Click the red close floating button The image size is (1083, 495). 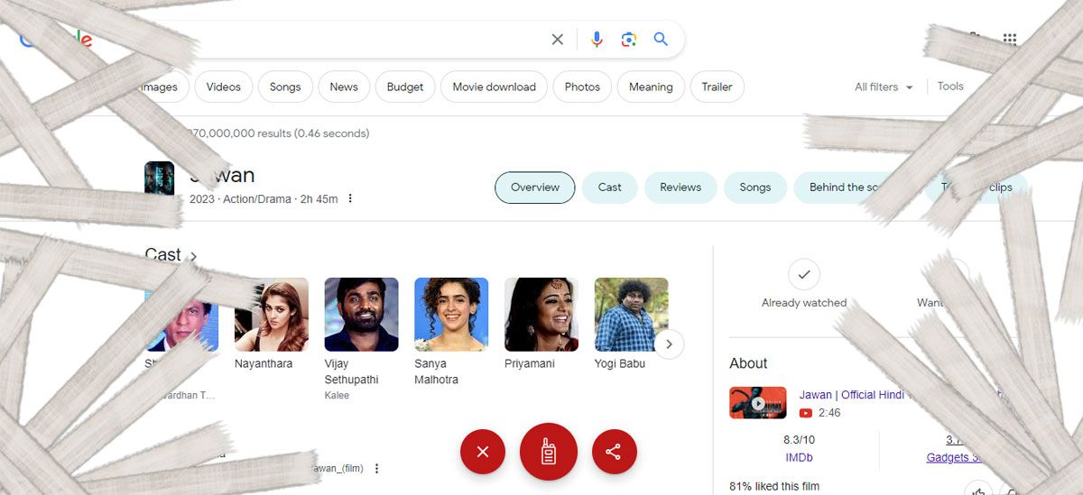(483, 452)
